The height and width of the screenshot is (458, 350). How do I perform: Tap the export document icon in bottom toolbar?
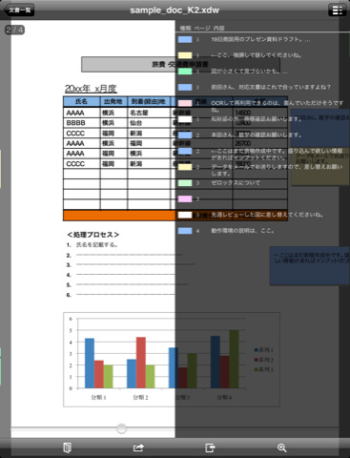[210, 448]
